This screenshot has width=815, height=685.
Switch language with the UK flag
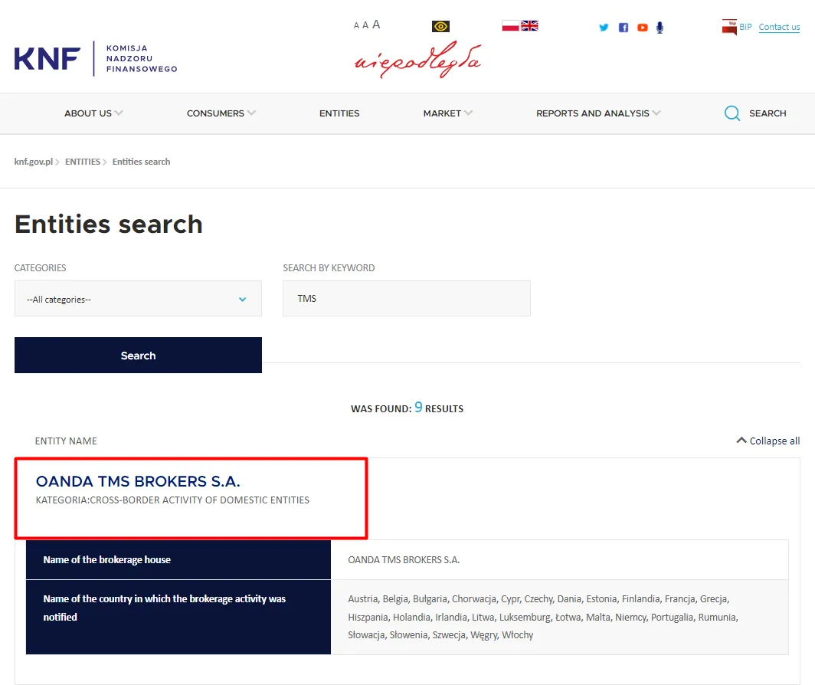pos(529,25)
